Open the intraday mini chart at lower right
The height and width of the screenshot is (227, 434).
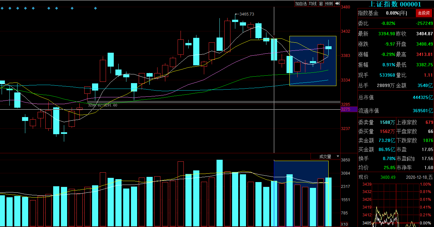tap(395, 204)
